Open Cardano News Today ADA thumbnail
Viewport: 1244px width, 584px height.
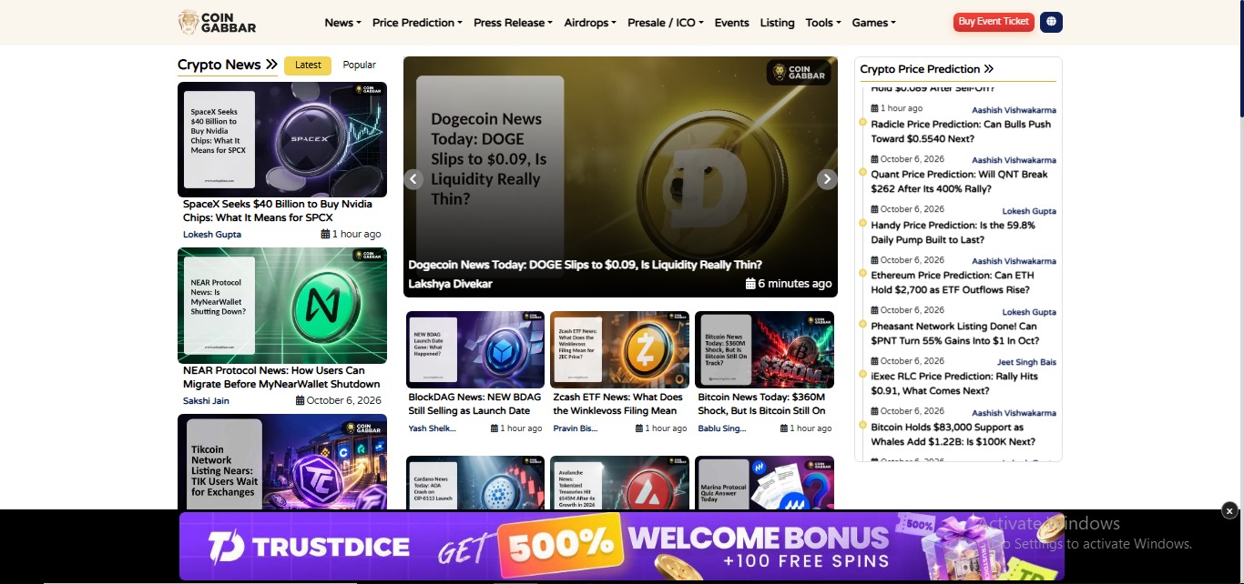click(475, 482)
